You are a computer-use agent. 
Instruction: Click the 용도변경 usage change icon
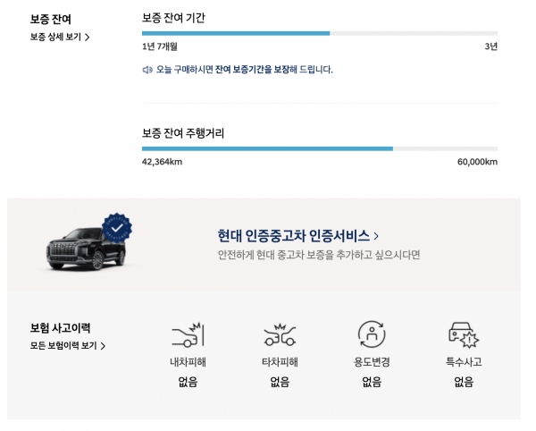[371, 334]
